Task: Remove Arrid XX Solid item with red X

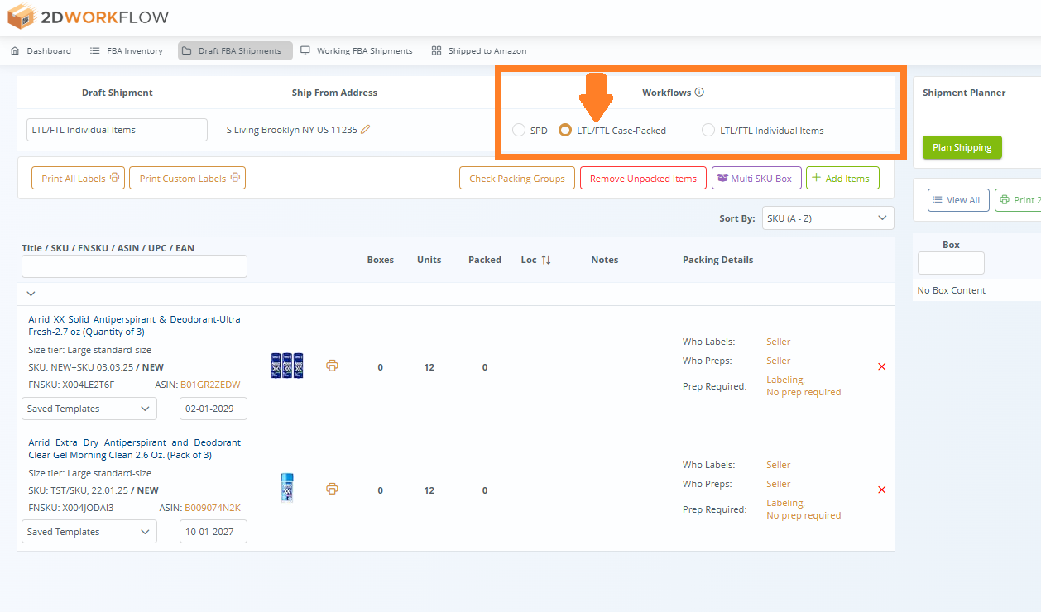Action: (881, 366)
